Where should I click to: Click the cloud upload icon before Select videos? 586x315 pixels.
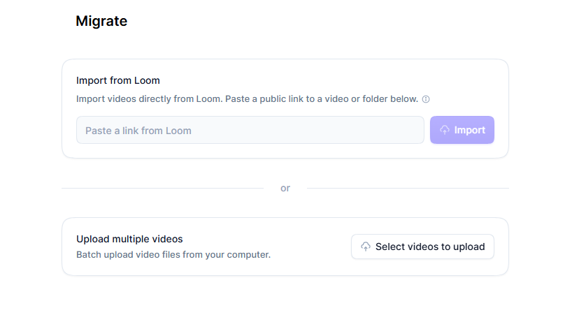366,247
